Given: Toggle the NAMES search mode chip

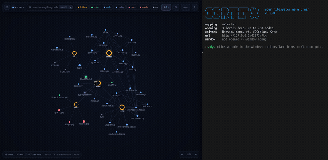Looking at the screenshot, I should coord(63,7).
